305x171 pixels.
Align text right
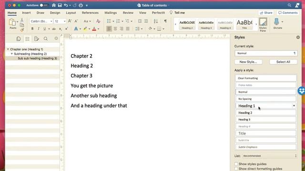[x=122, y=28]
